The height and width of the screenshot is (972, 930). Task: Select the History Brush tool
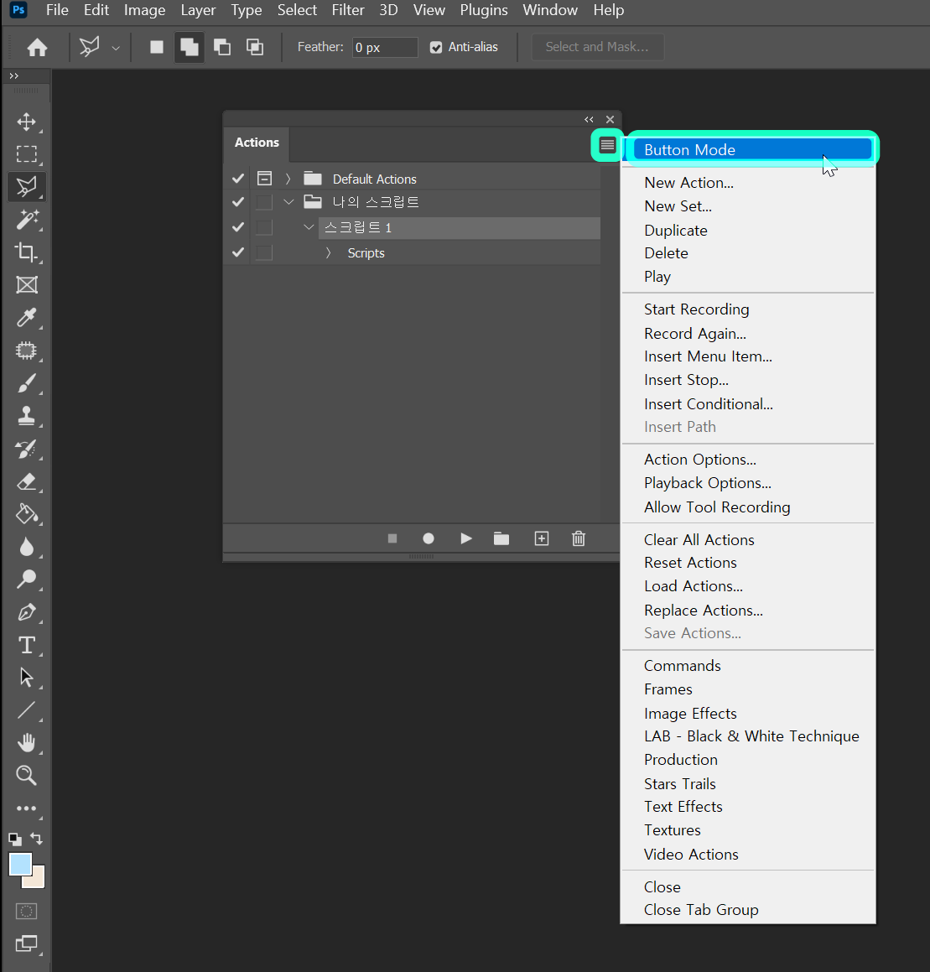point(26,449)
